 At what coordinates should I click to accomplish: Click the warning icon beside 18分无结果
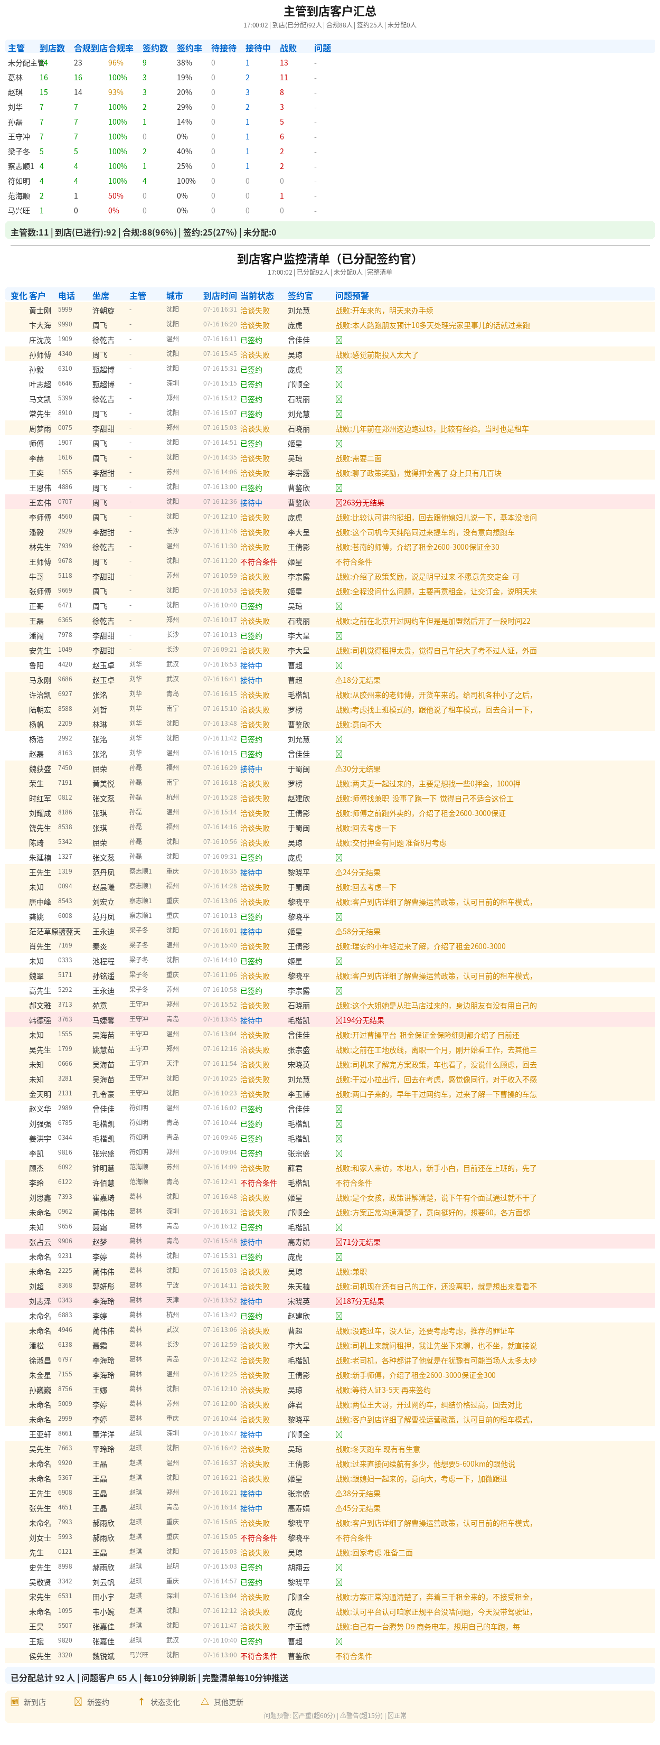(x=339, y=680)
